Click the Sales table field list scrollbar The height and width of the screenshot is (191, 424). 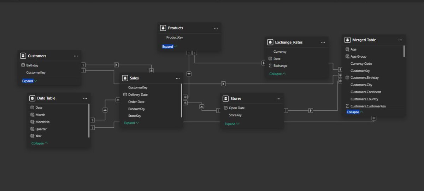tap(182, 100)
